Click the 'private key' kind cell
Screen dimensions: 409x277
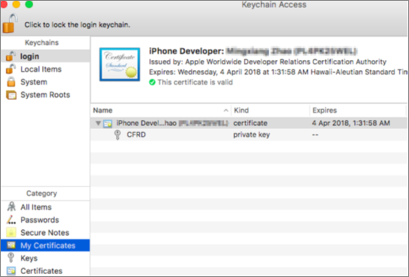[251, 135]
